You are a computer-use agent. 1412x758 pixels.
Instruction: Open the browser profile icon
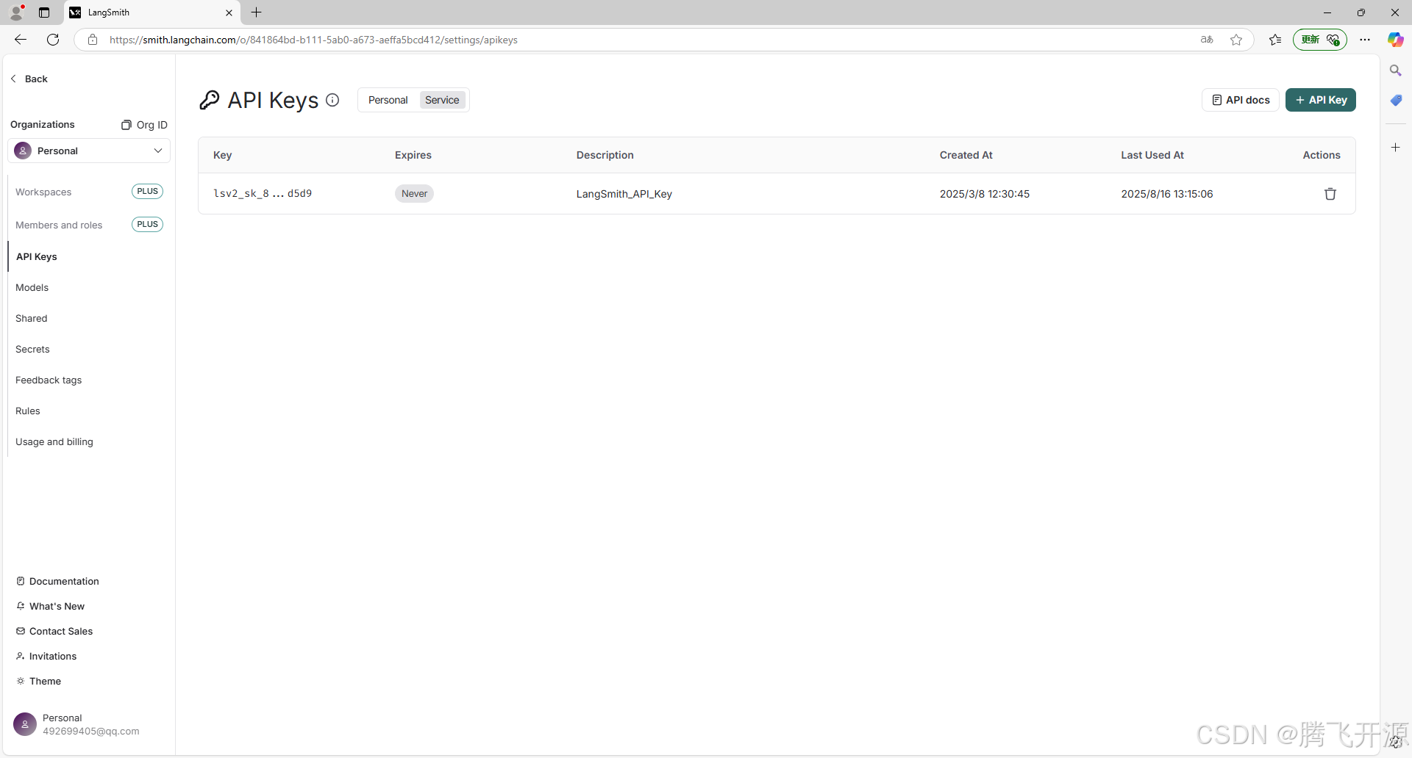[x=17, y=12]
